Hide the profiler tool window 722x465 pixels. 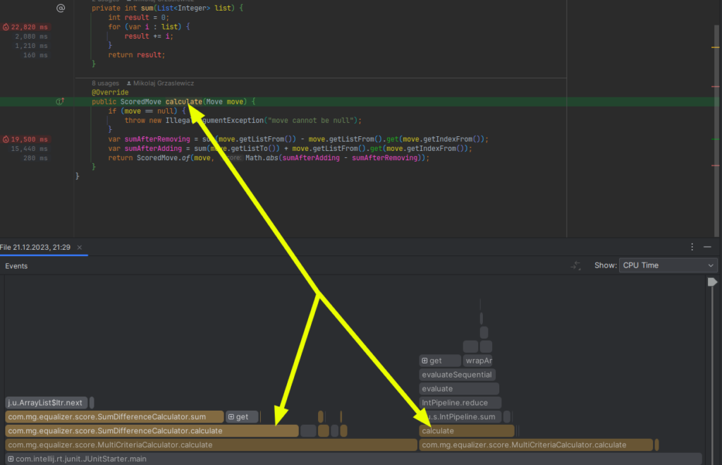pos(708,247)
